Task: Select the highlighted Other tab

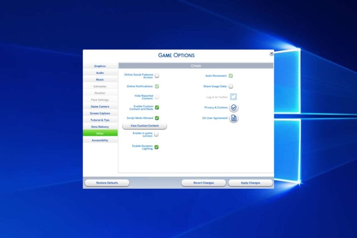Action: pos(100,134)
